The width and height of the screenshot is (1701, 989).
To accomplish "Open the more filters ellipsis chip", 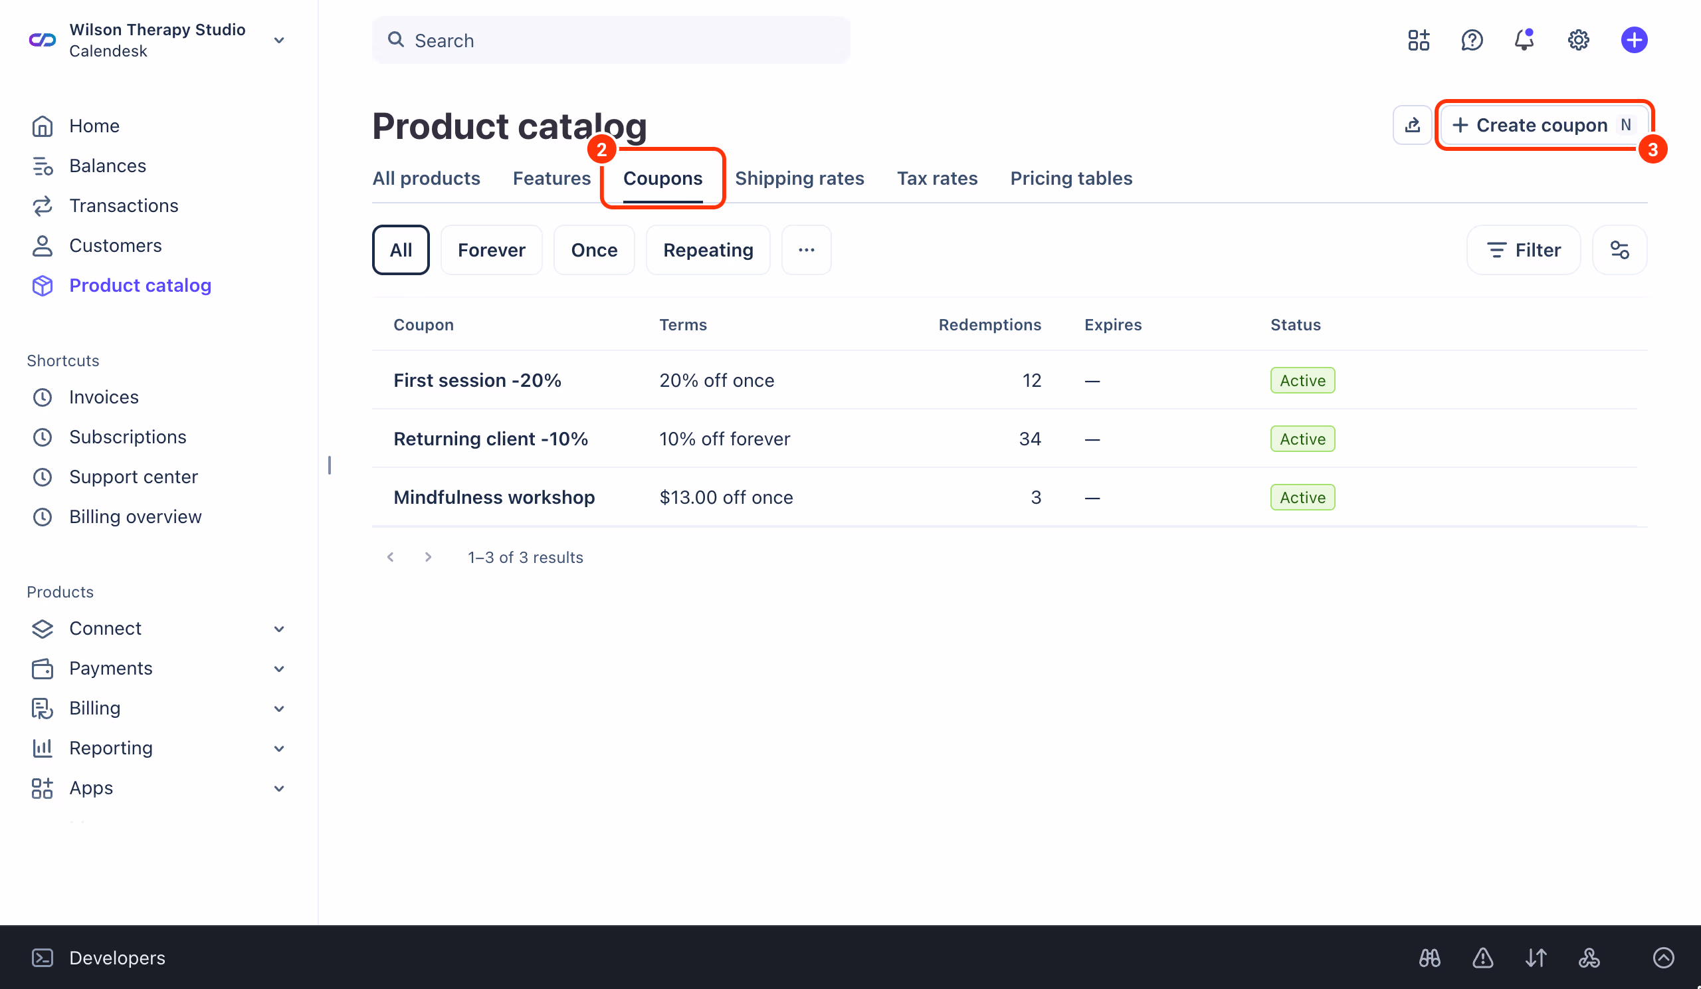I will [x=806, y=250].
